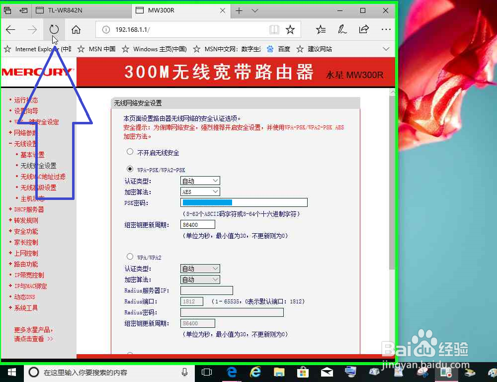
Task: Click the Radius服务器IP field
Action: [207, 290]
